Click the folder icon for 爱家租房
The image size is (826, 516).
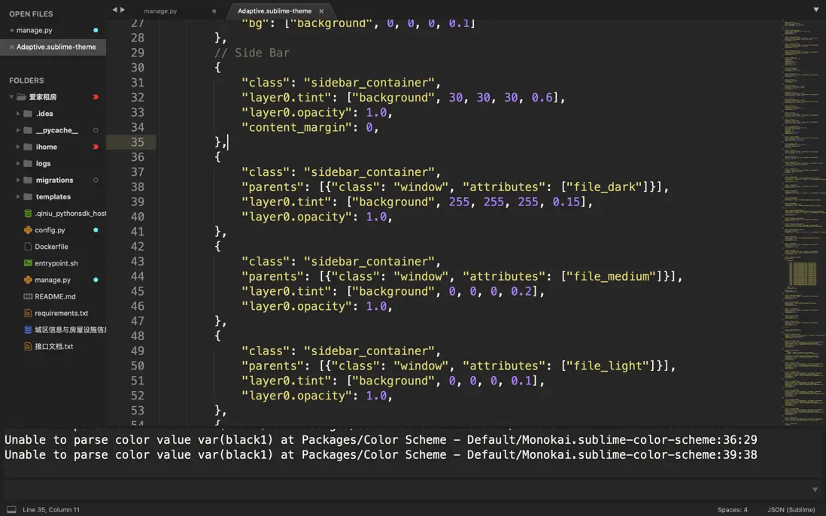[x=21, y=97]
